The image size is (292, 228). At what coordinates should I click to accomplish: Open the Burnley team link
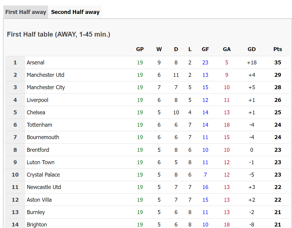(x=36, y=212)
